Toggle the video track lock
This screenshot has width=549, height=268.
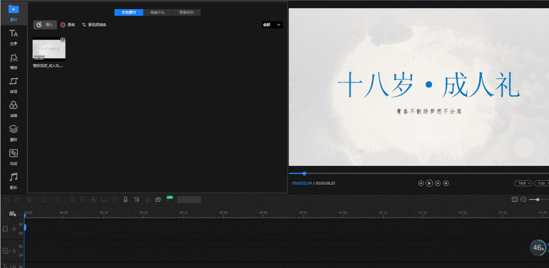click(x=14, y=229)
